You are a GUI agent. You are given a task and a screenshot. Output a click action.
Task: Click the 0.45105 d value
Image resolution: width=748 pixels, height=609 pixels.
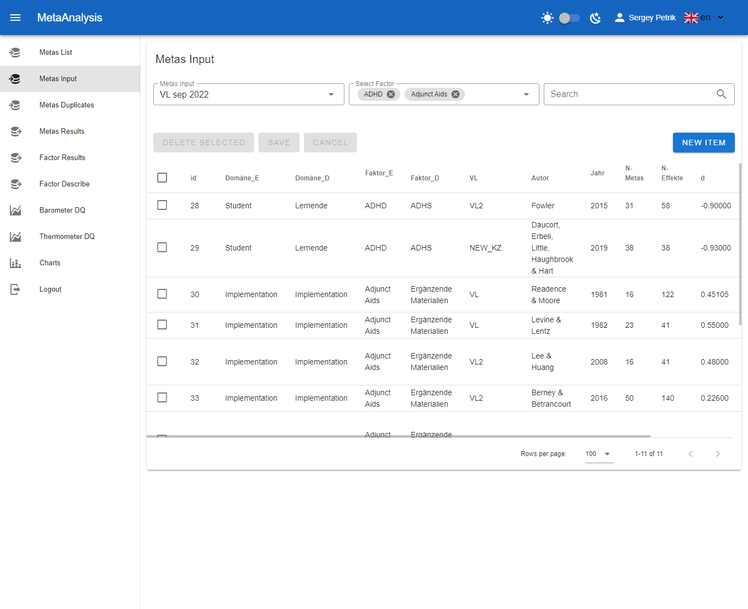point(715,294)
